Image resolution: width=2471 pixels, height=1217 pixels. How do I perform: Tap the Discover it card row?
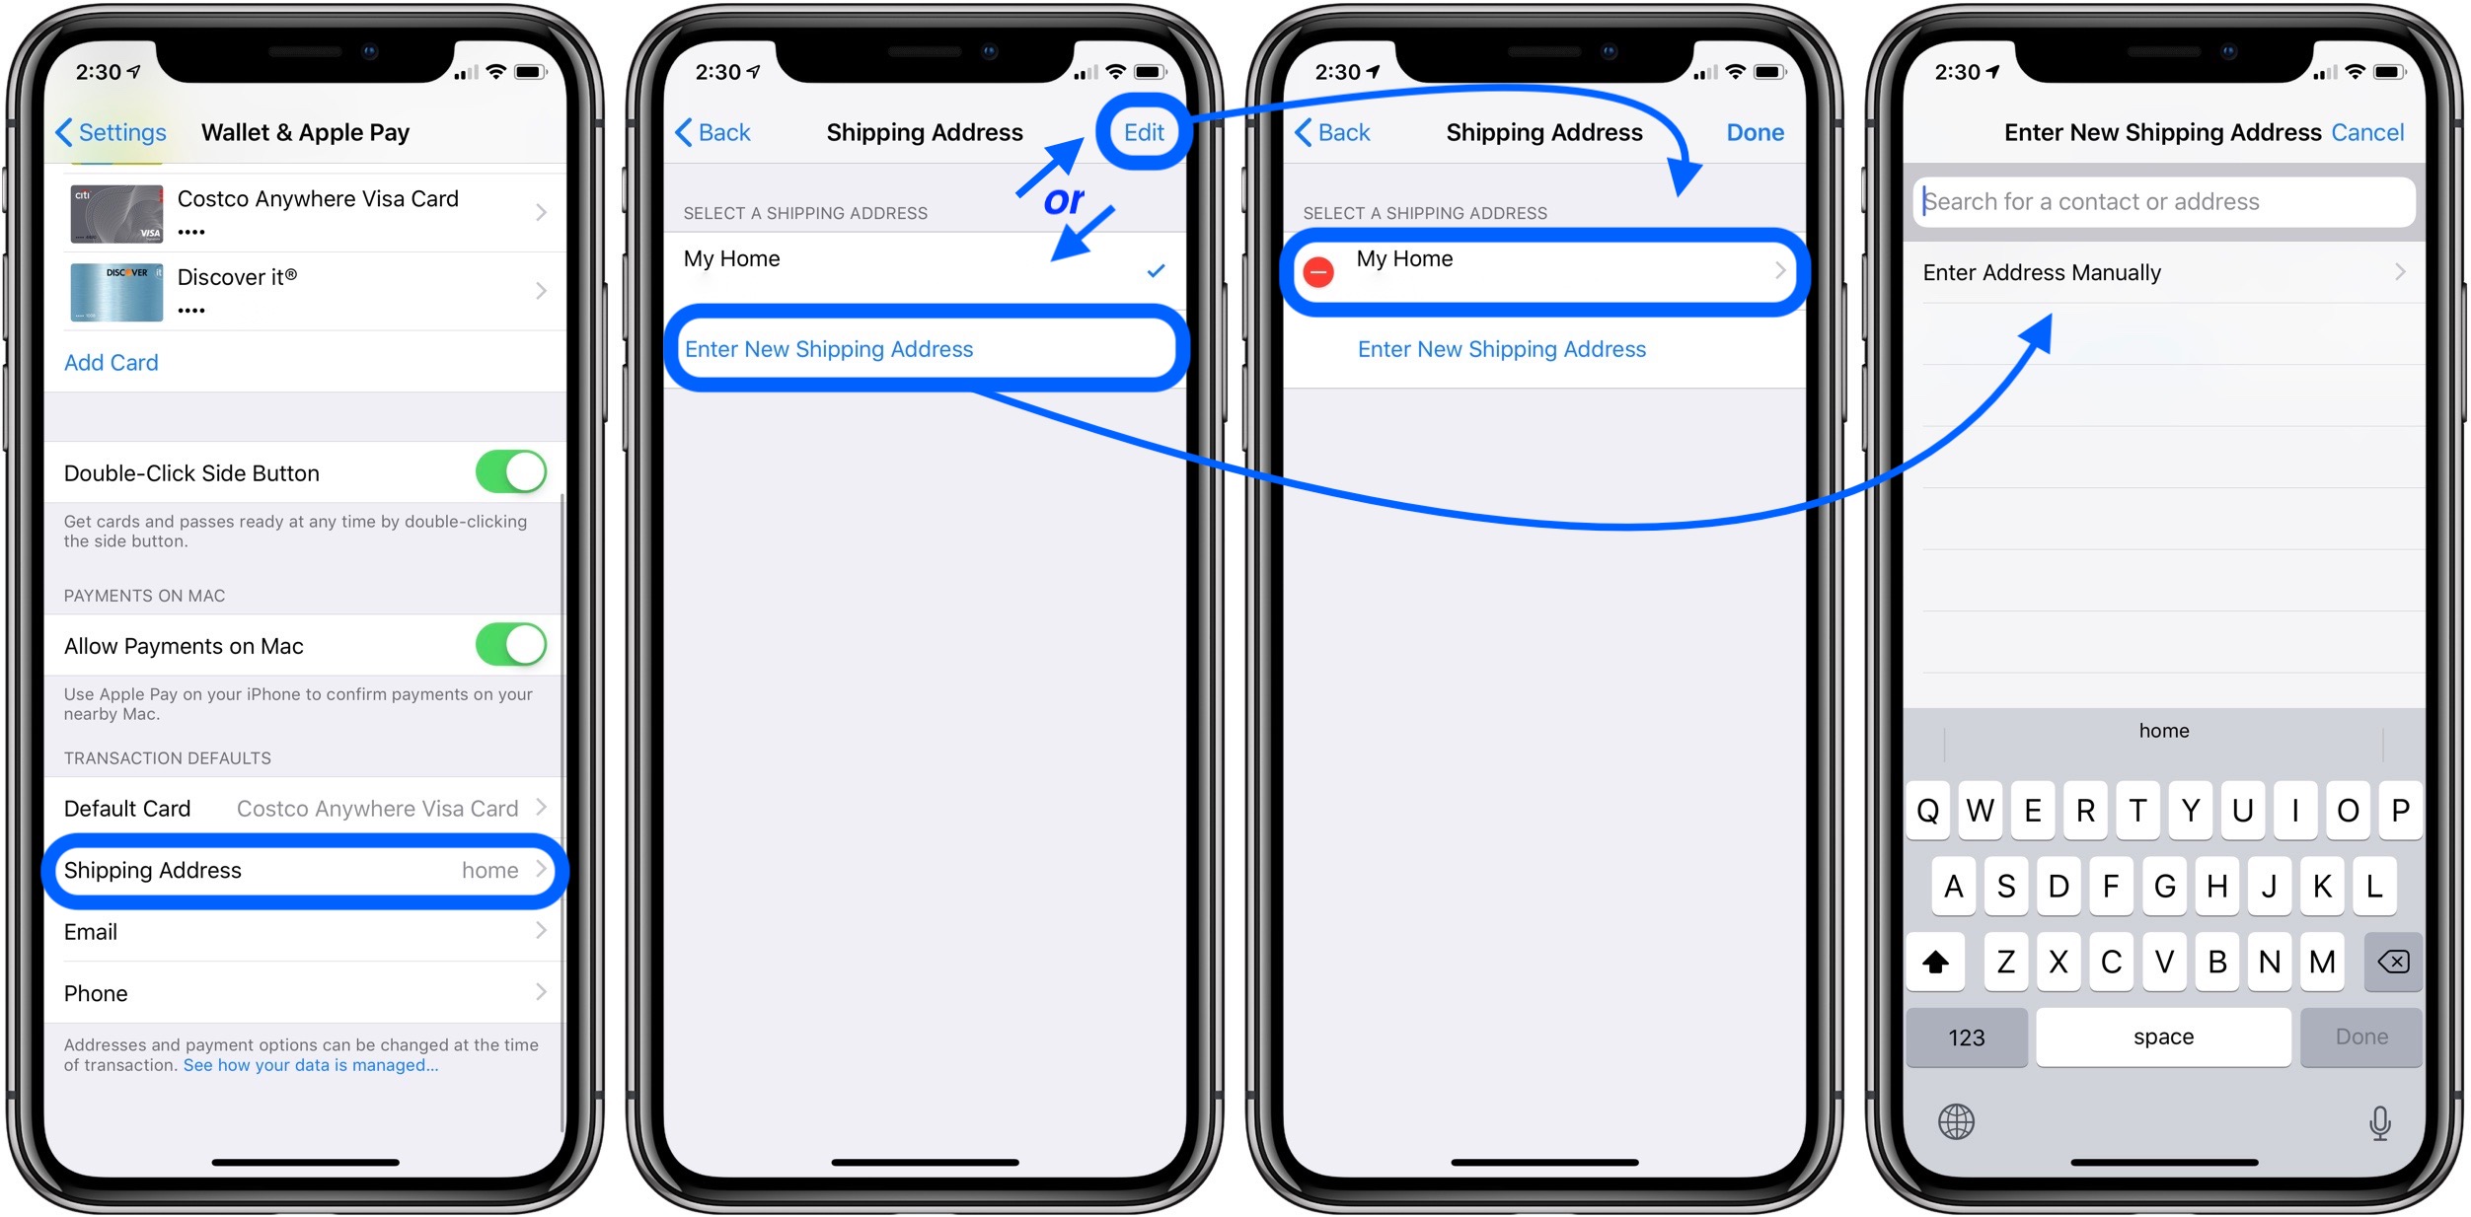tap(309, 288)
